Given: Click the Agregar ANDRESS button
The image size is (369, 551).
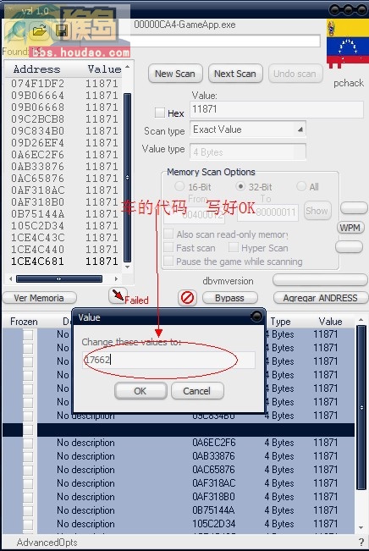Looking at the screenshot, I should tap(321, 298).
